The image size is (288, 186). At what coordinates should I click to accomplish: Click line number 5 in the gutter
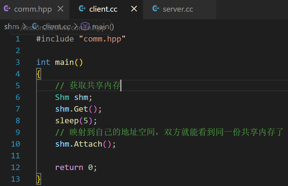pos(17,86)
